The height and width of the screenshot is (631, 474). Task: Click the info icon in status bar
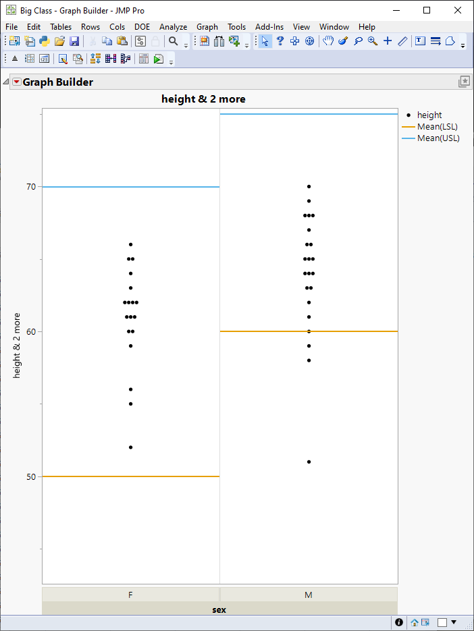click(399, 622)
